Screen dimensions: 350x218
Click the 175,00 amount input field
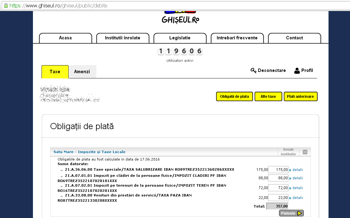pos(278,170)
